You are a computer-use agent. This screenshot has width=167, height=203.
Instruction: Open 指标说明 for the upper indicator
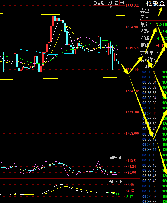[115, 158]
